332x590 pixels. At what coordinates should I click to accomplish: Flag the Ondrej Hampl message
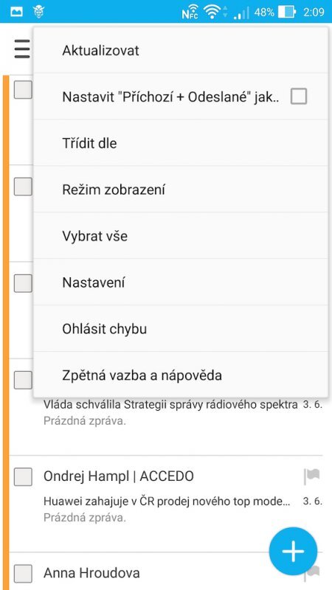311,476
